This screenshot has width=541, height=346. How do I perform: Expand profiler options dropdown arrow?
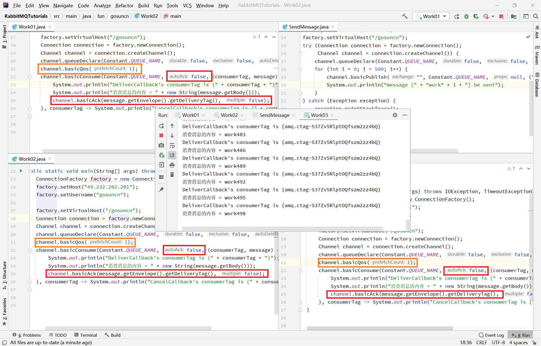[x=493, y=16]
